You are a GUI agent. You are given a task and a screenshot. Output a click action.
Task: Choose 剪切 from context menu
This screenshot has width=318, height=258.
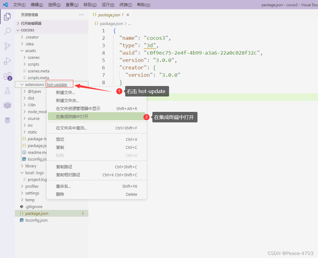[x=96, y=139]
